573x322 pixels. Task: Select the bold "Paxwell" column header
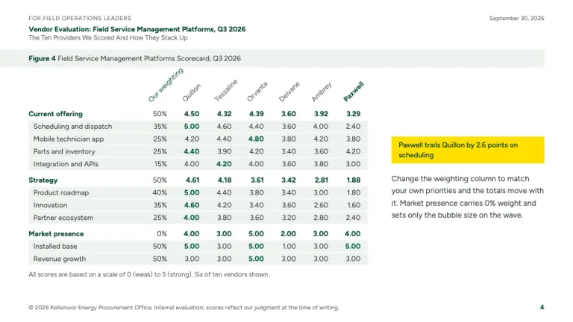[x=354, y=91]
